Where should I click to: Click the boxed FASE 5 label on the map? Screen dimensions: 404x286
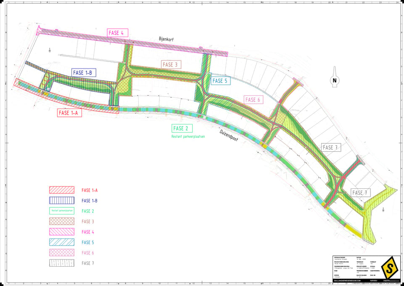[x=221, y=81]
